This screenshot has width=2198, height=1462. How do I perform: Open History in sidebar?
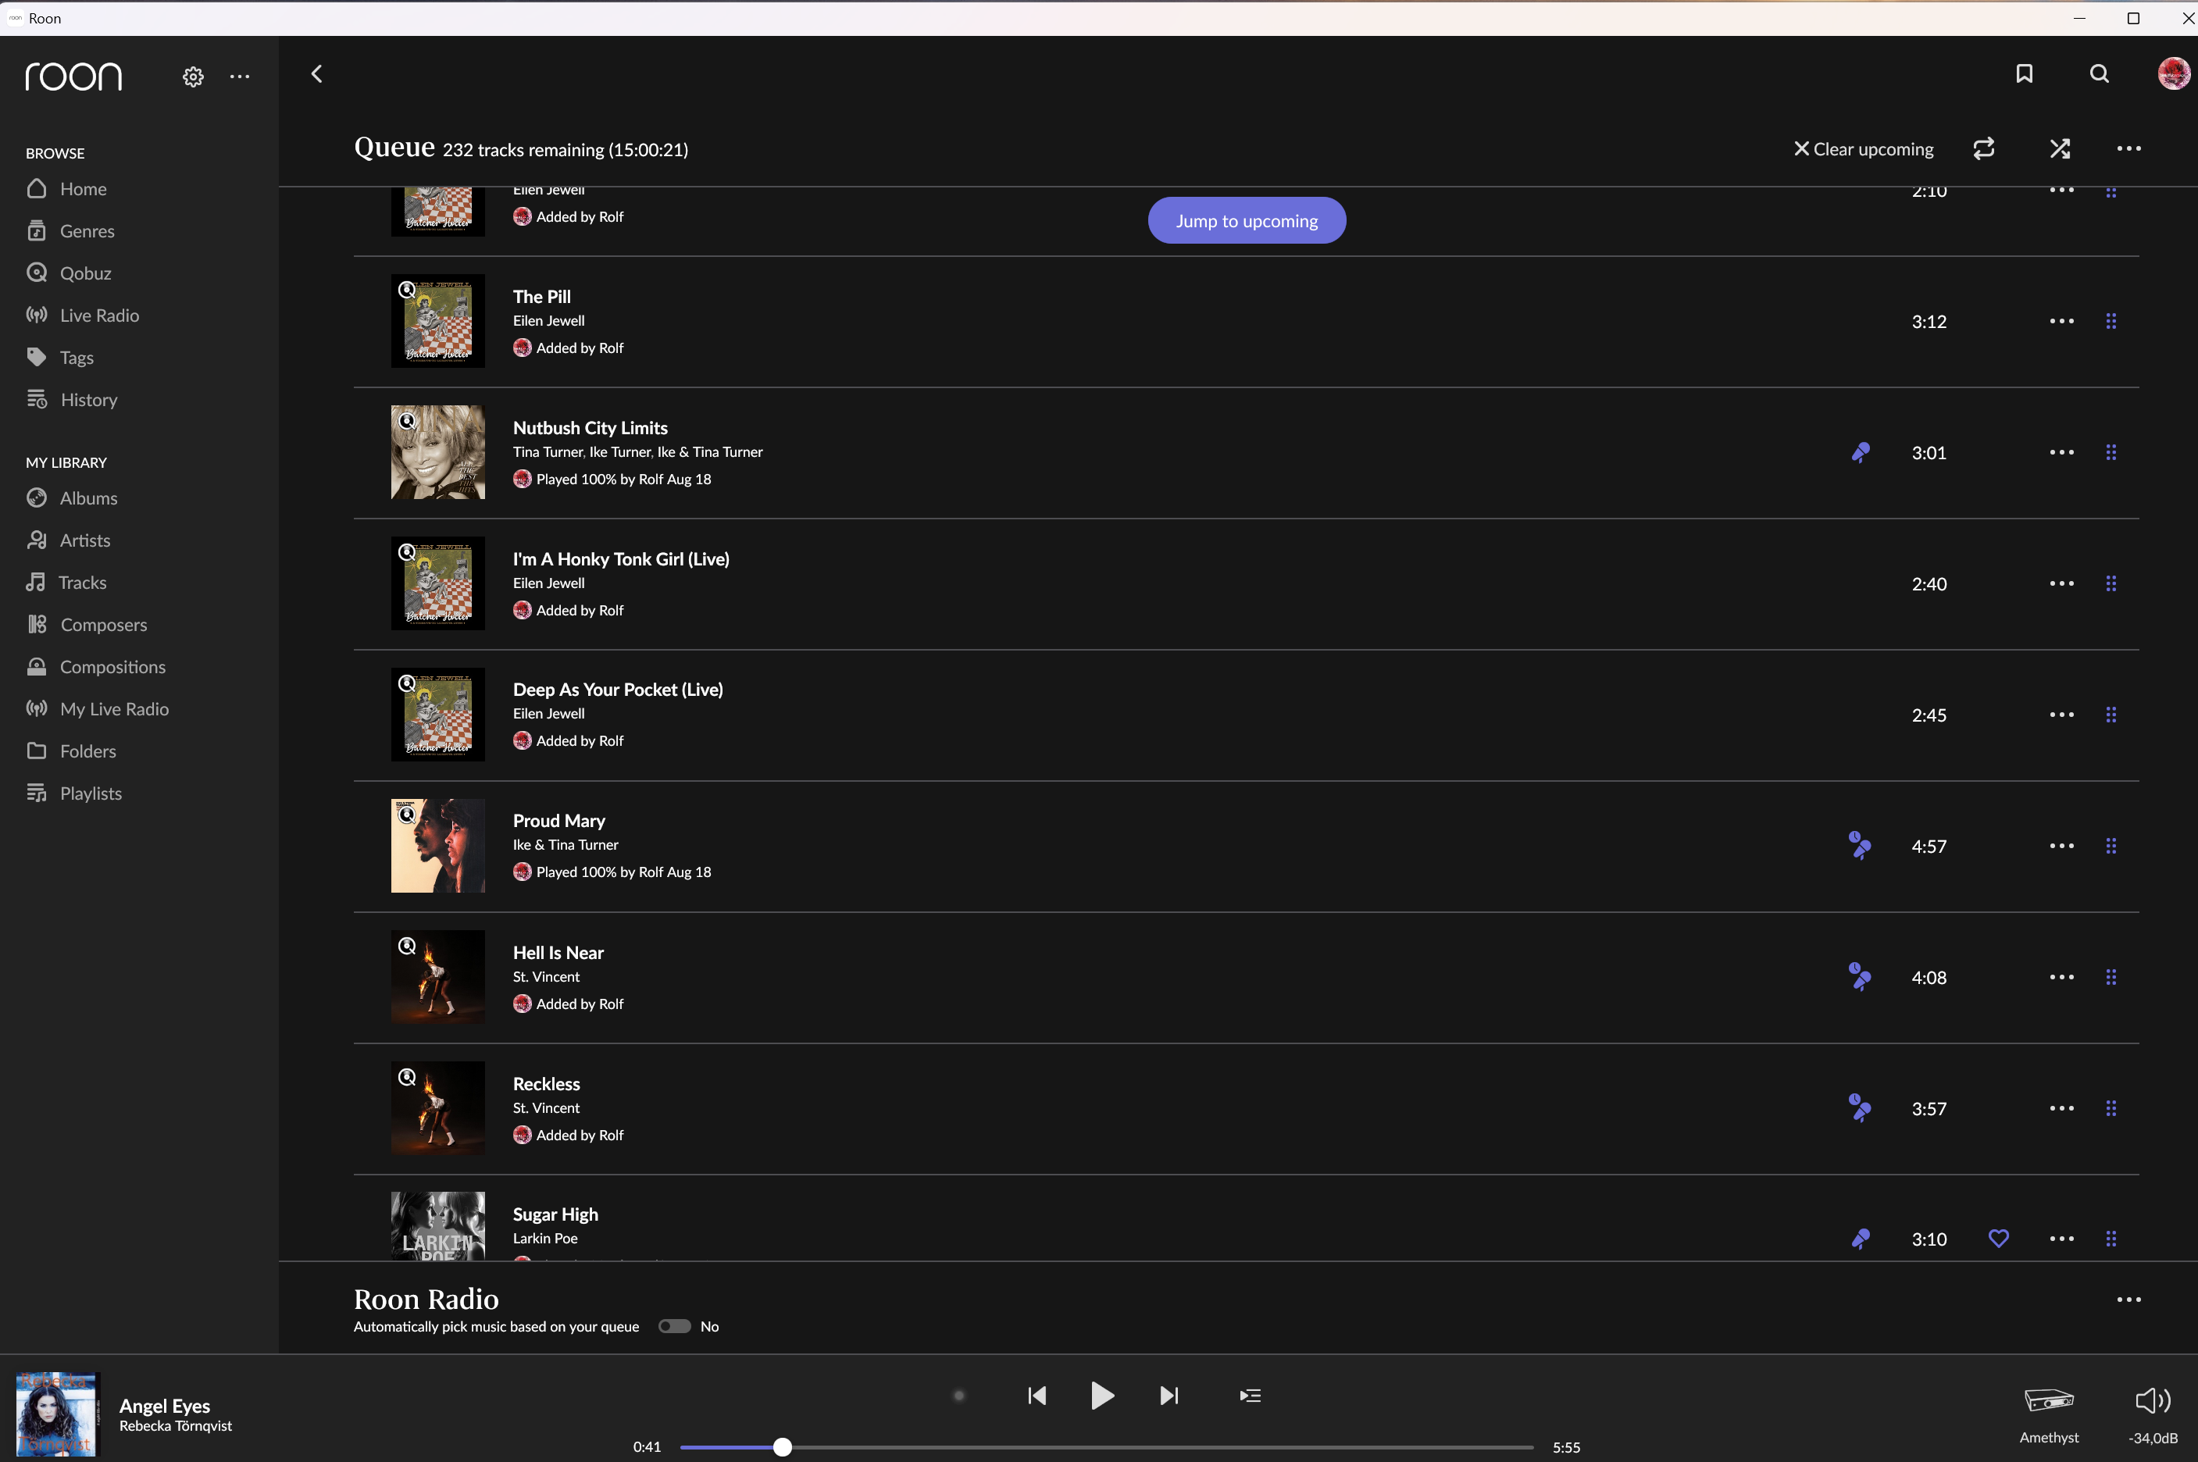pyautogui.click(x=72, y=399)
